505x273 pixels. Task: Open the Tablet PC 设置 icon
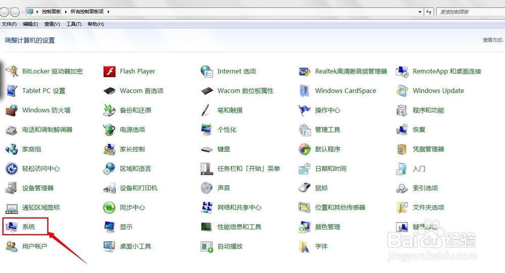click(x=12, y=91)
